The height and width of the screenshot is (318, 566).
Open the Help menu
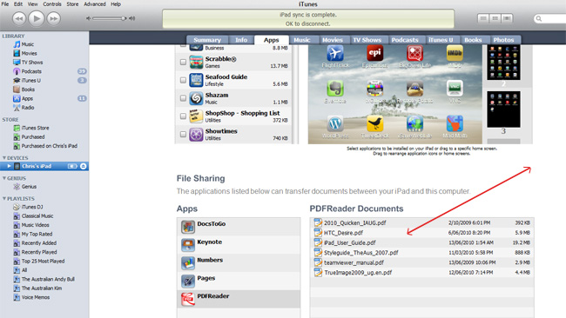click(x=116, y=4)
